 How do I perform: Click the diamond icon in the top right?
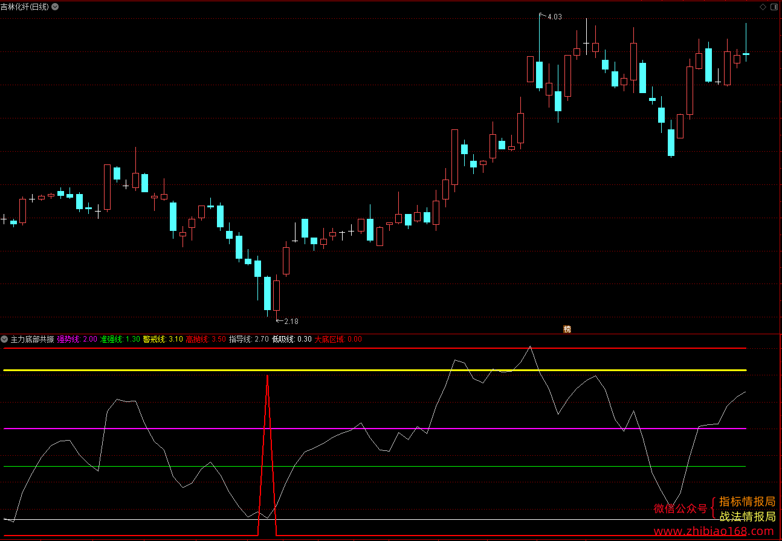[763, 7]
